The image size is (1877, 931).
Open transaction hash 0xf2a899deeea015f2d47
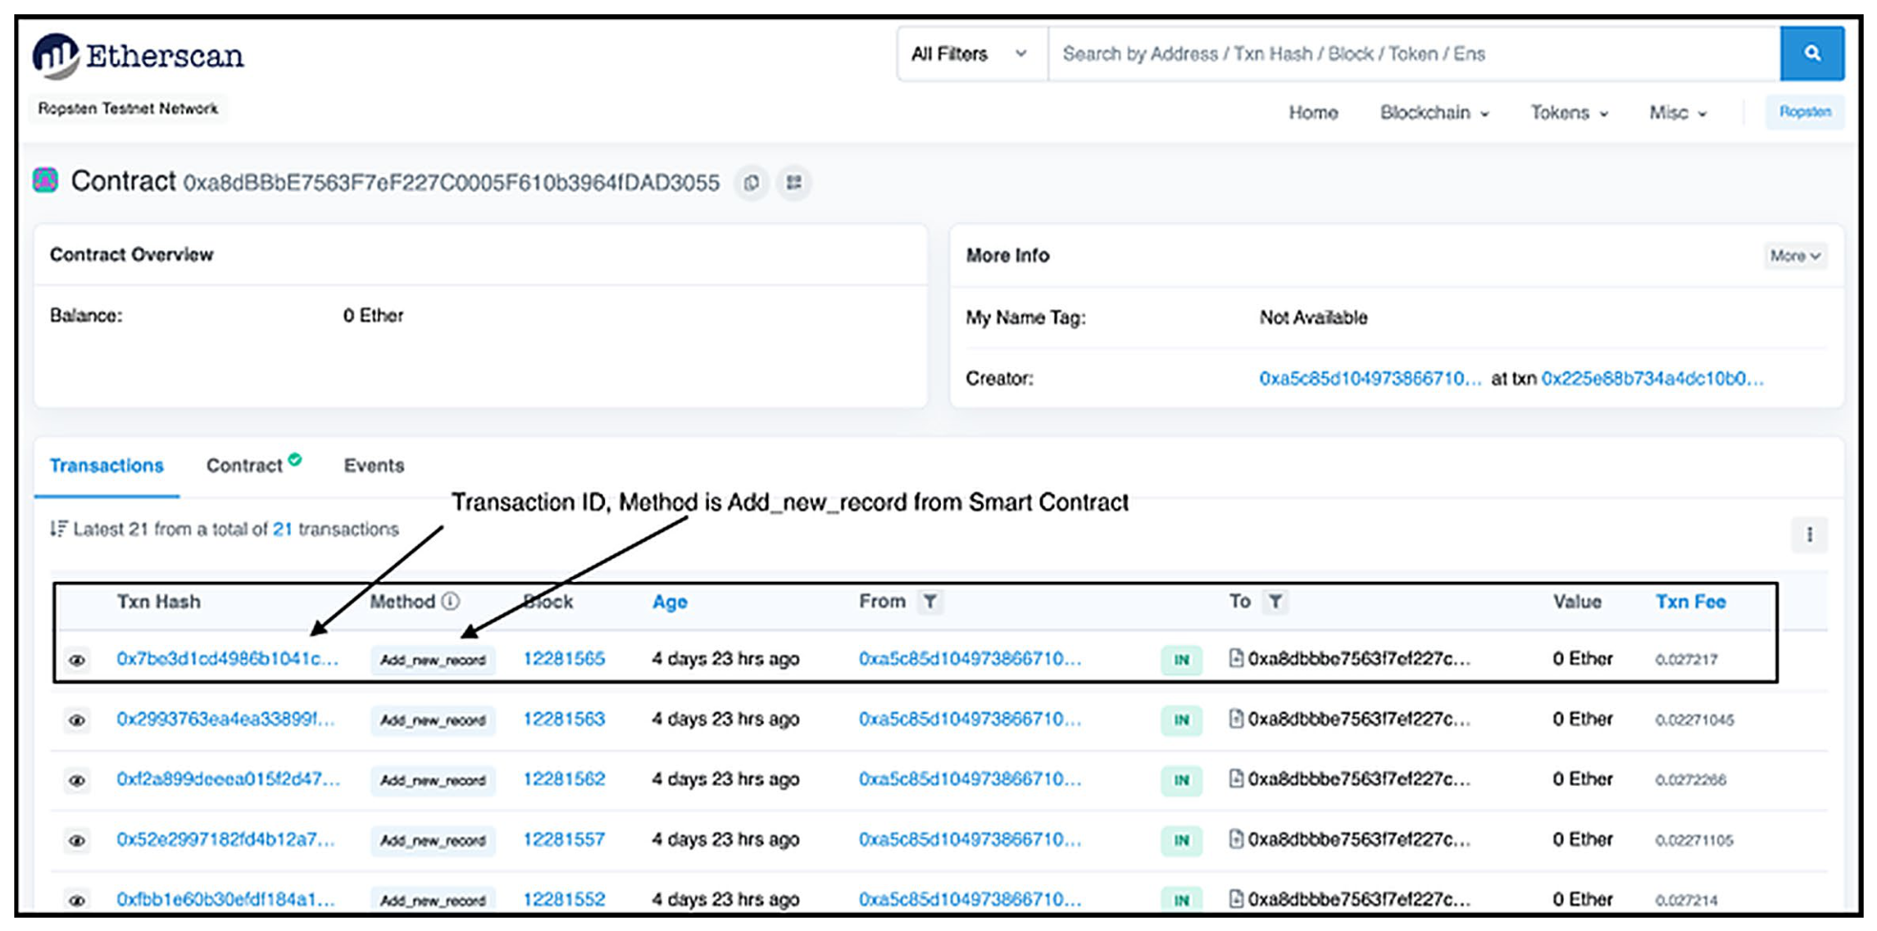[228, 778]
